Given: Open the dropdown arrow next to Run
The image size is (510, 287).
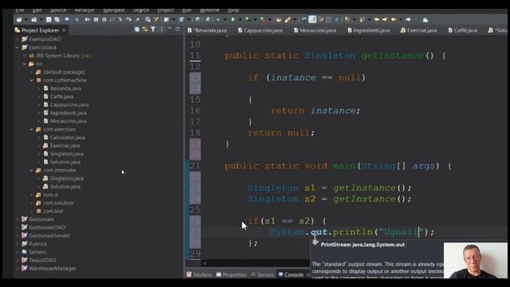Looking at the screenshot, I should (x=240, y=20).
